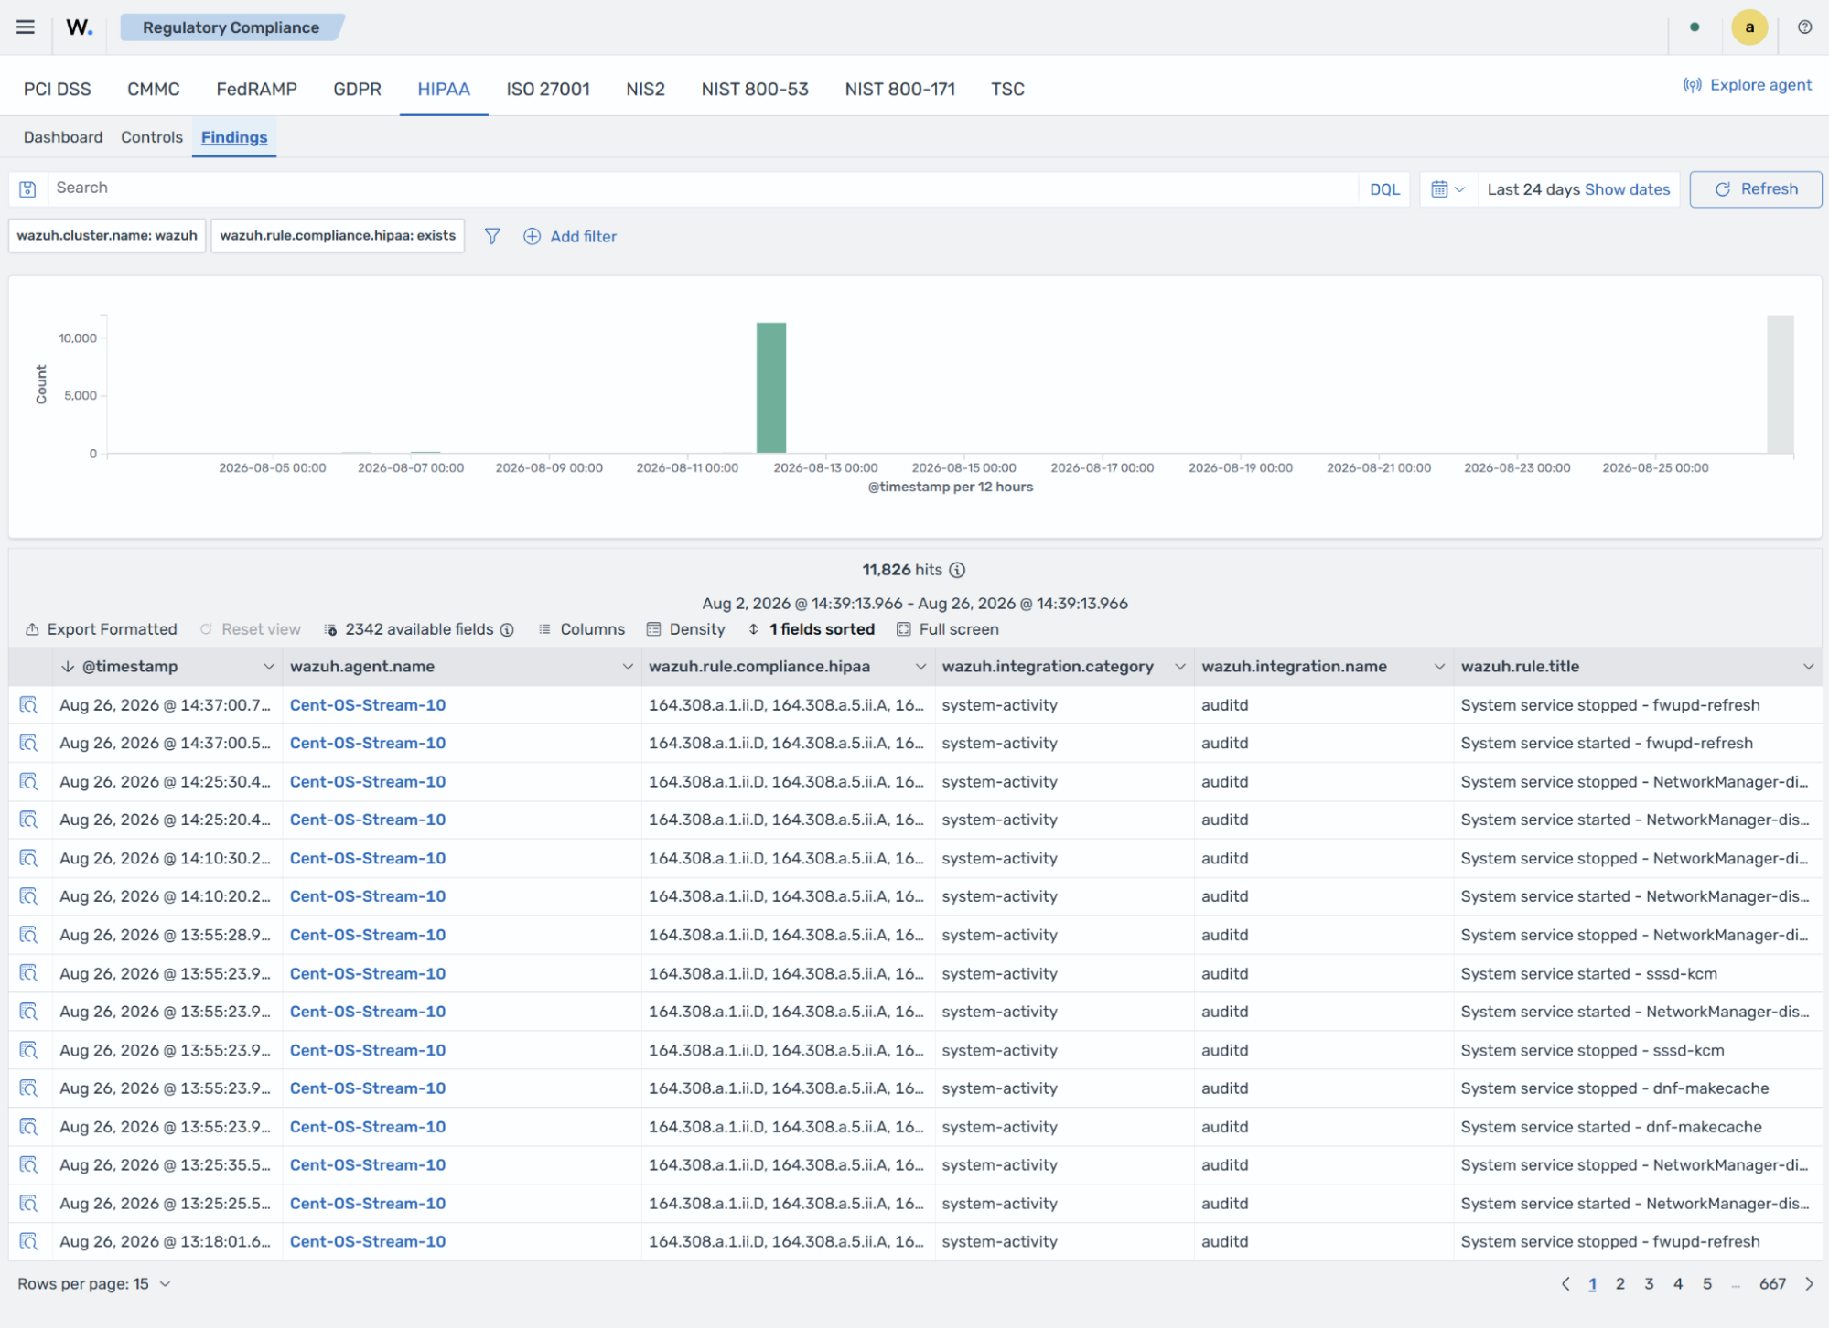Open the hamburger navigation menu

click(26, 27)
